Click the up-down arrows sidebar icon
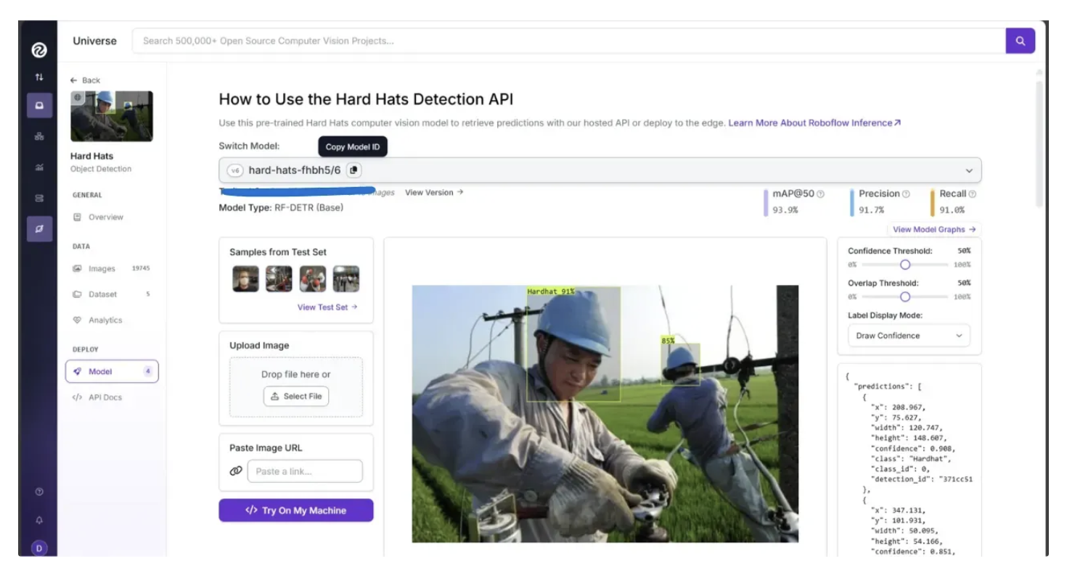1067x577 pixels. click(39, 77)
